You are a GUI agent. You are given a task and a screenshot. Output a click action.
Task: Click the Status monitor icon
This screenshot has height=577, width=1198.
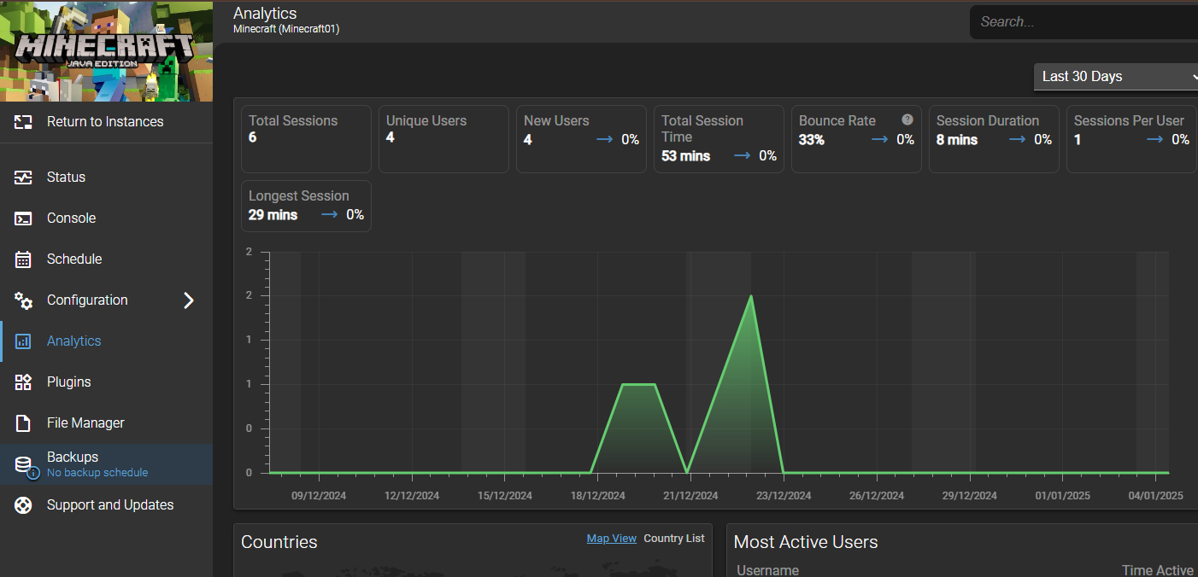click(x=23, y=178)
